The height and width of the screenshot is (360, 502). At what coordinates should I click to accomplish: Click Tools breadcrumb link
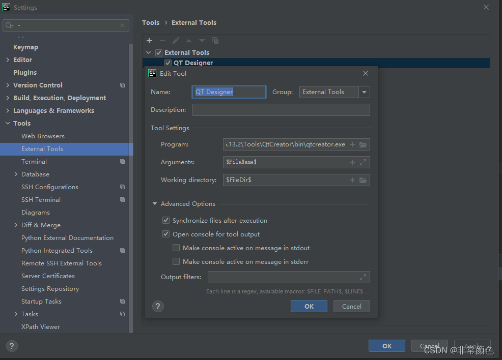tap(151, 23)
